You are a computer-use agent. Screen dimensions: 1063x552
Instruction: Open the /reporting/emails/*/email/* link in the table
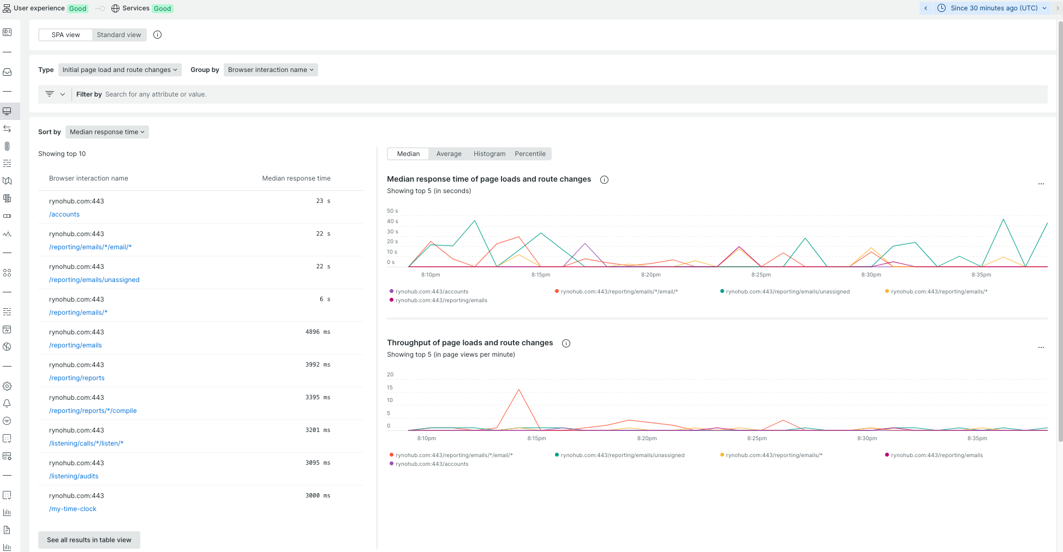coord(91,247)
